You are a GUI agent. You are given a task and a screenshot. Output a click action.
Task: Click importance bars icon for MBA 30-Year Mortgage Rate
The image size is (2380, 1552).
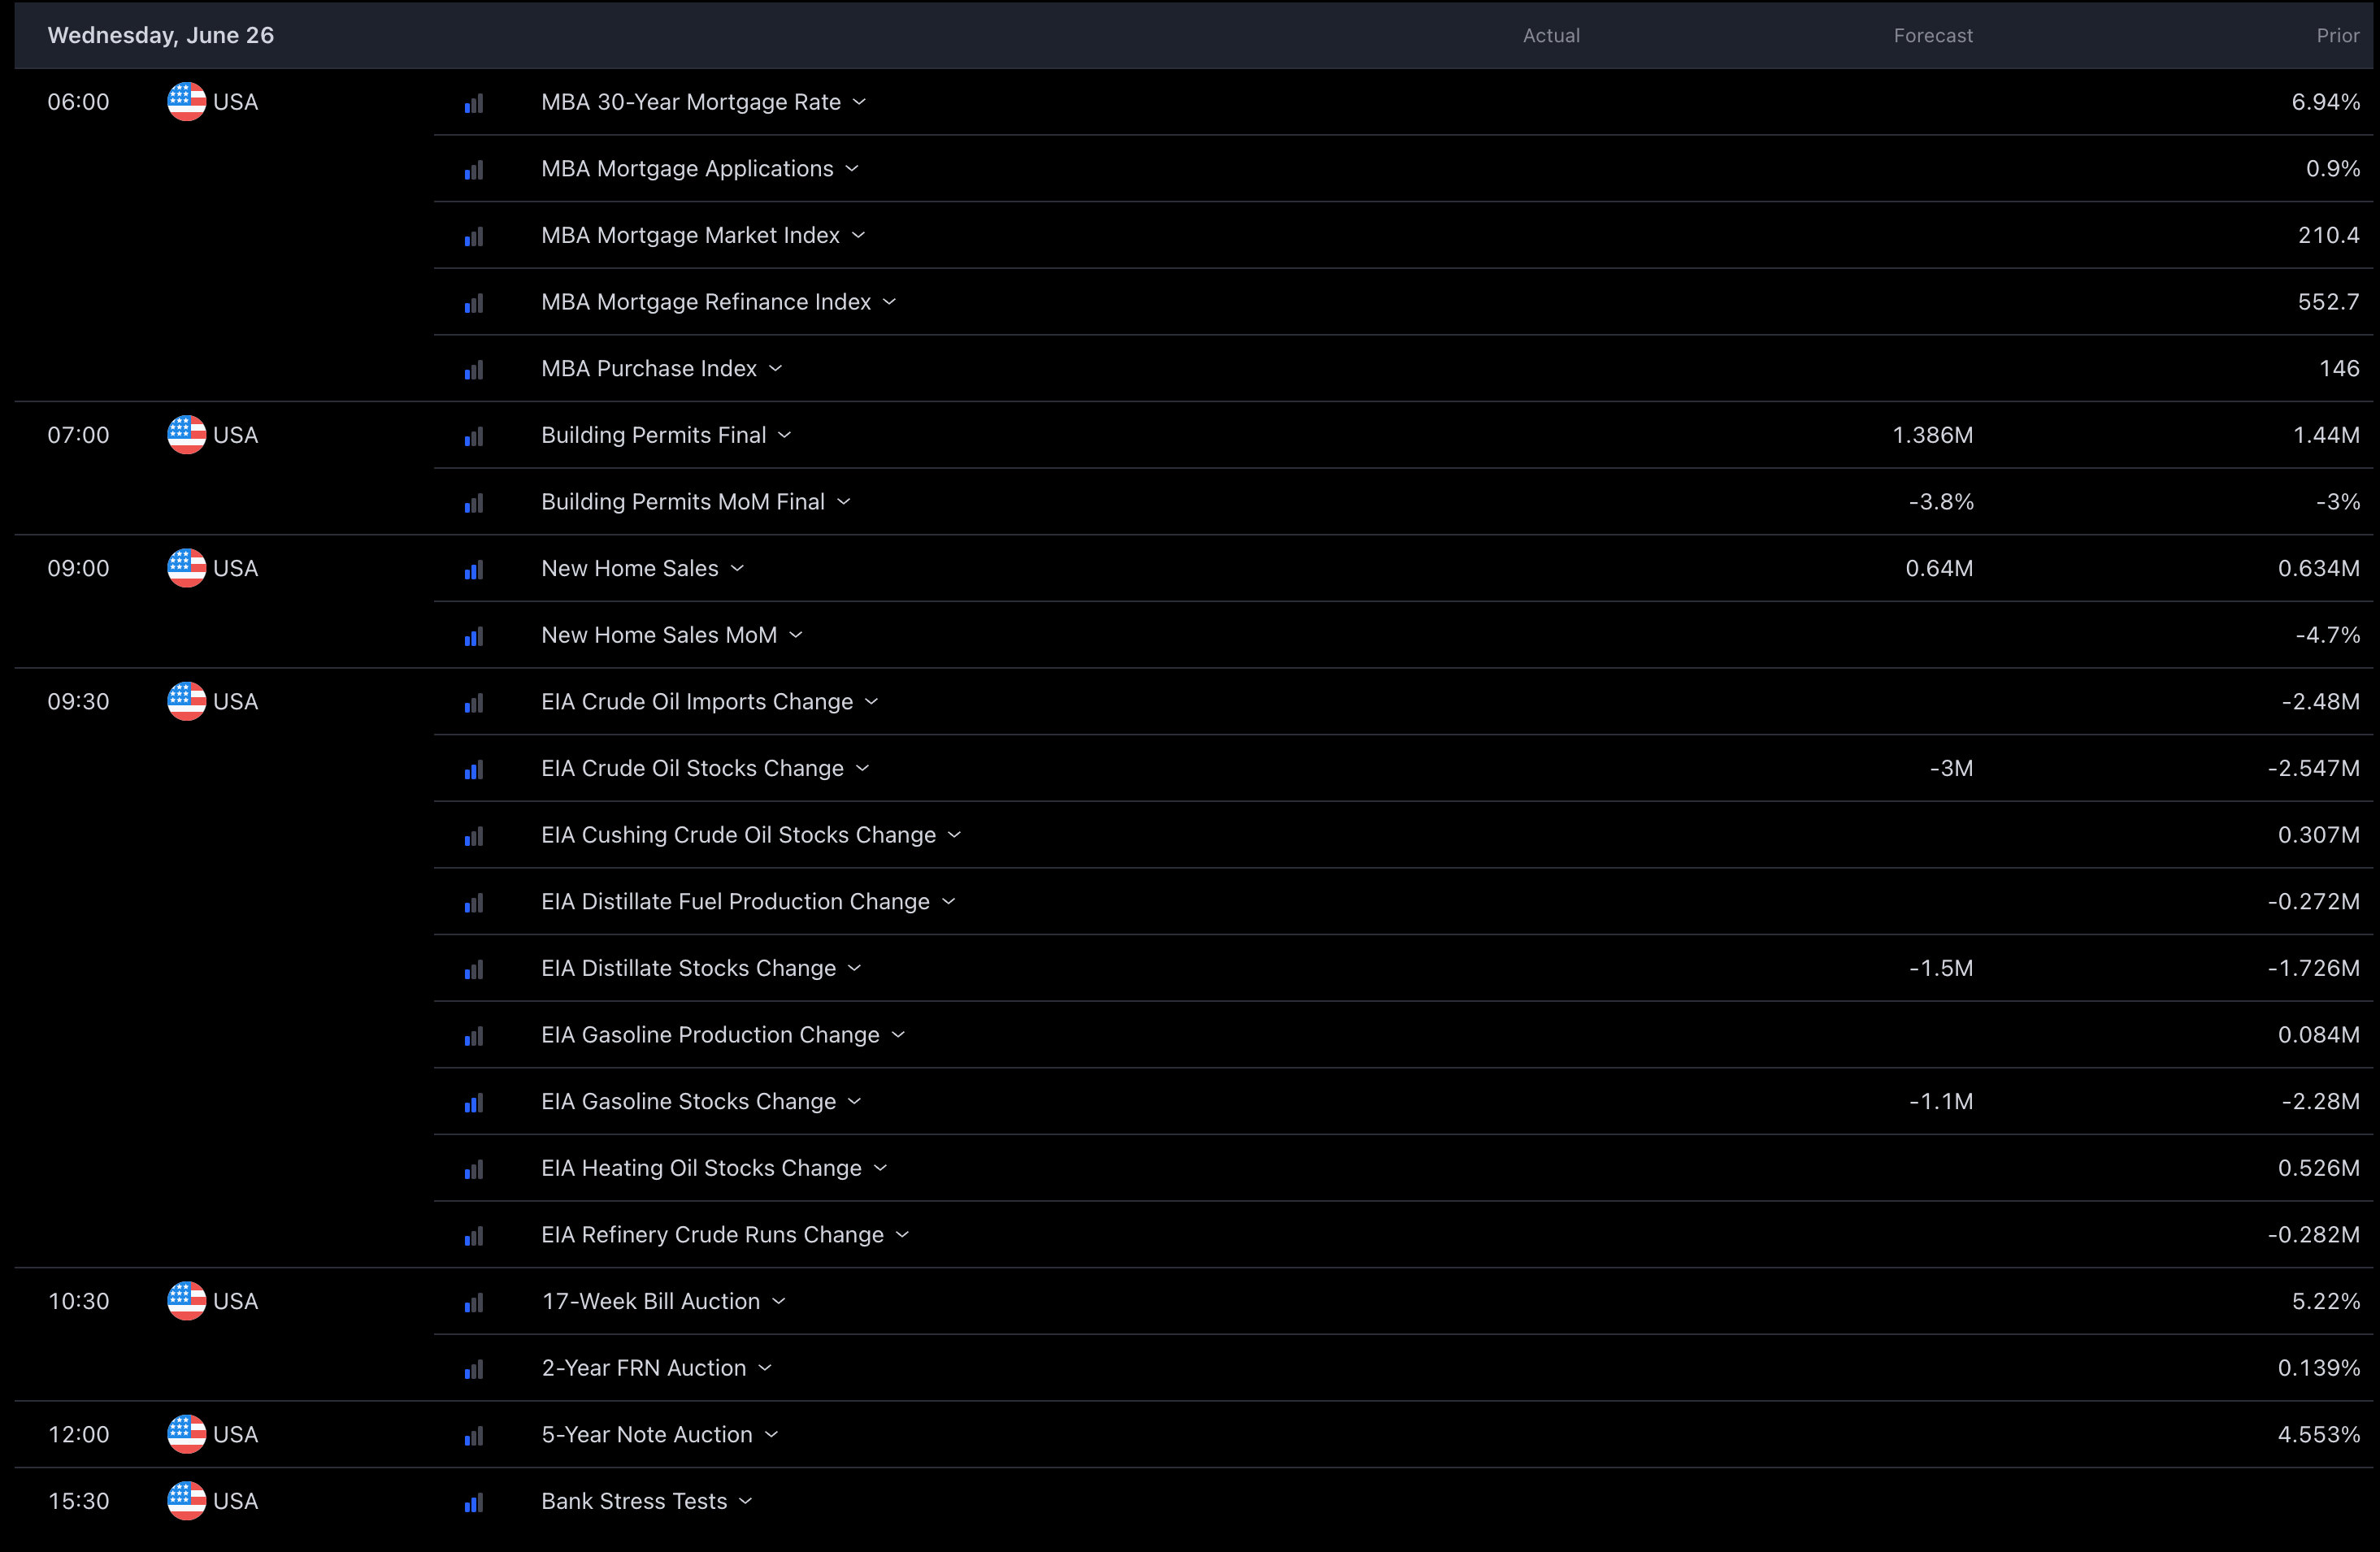point(474,103)
